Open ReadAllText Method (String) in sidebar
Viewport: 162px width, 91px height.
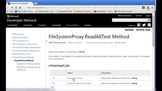coord(29,64)
